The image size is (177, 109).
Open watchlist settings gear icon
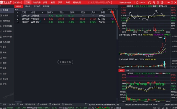(114, 9)
